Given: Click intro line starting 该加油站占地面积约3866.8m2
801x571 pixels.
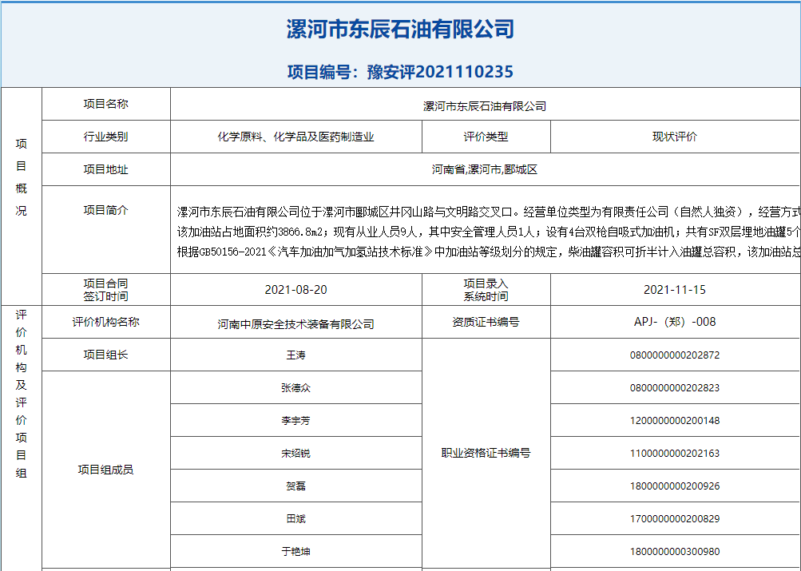Looking at the screenshot, I should [x=489, y=232].
